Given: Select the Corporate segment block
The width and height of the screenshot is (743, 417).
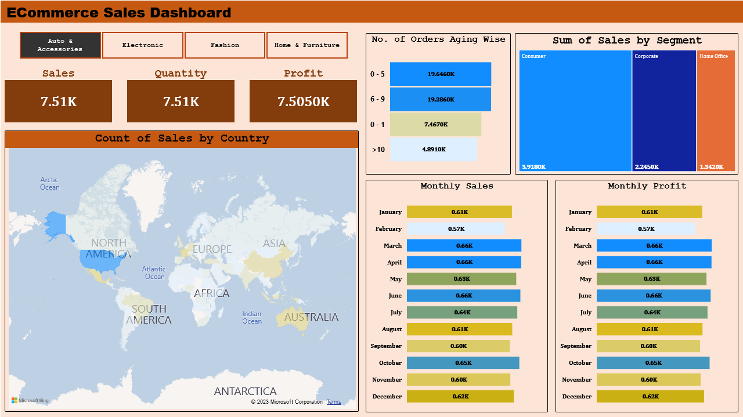Looking at the screenshot, I should point(664,111).
